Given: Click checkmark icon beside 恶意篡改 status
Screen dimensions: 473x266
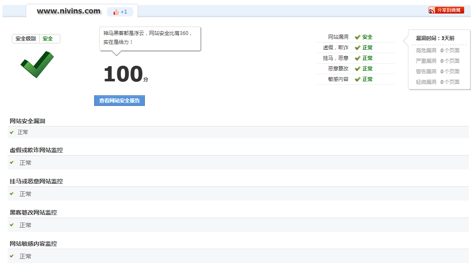Looking at the screenshot, I should 357,69.
